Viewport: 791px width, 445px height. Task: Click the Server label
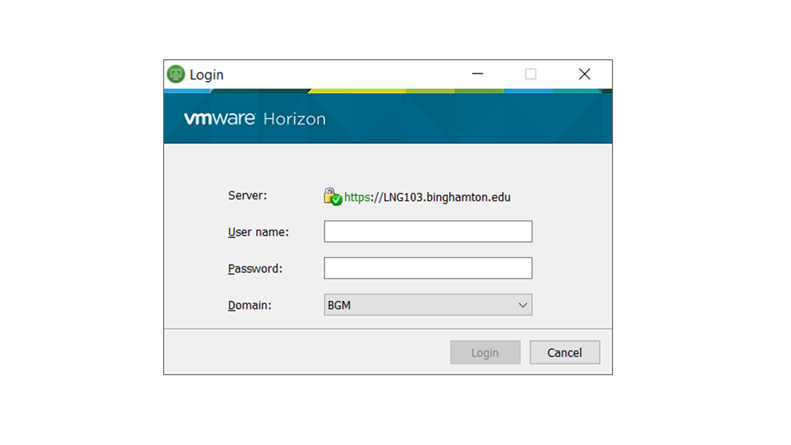click(x=247, y=196)
